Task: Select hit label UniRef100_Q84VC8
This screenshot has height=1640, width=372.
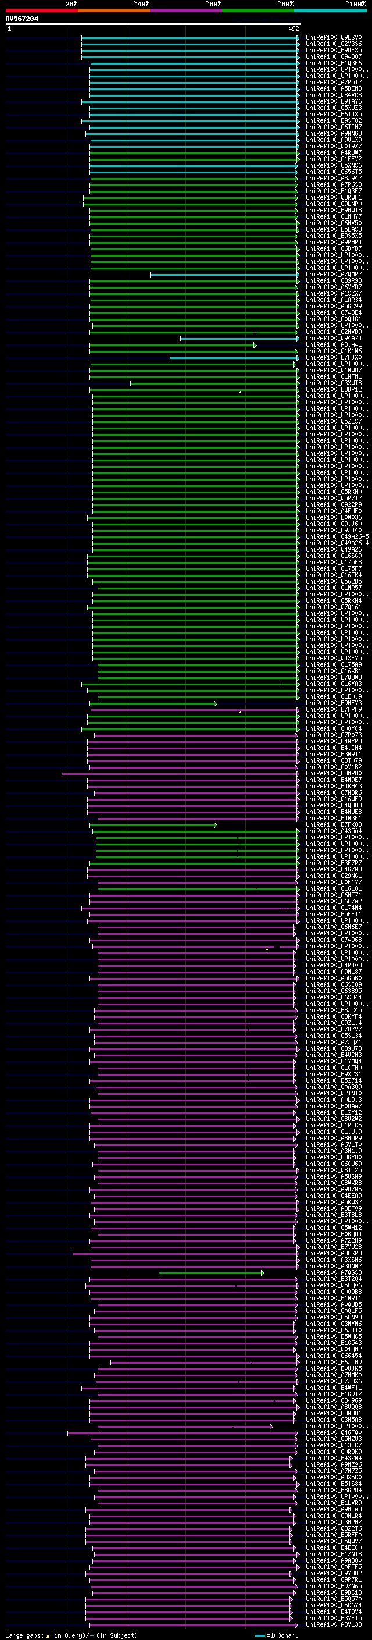Action: [x=334, y=95]
